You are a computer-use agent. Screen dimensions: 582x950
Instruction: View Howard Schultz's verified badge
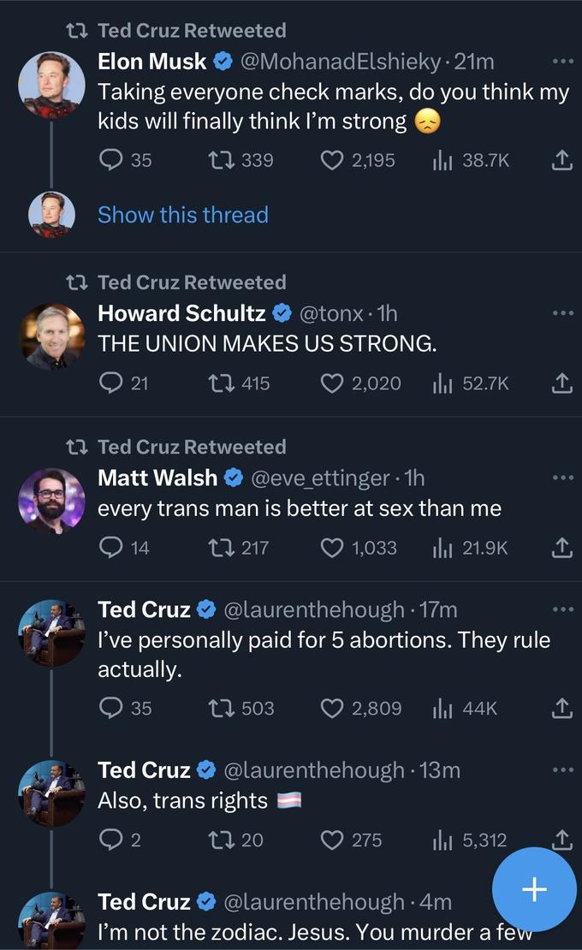[x=281, y=313]
